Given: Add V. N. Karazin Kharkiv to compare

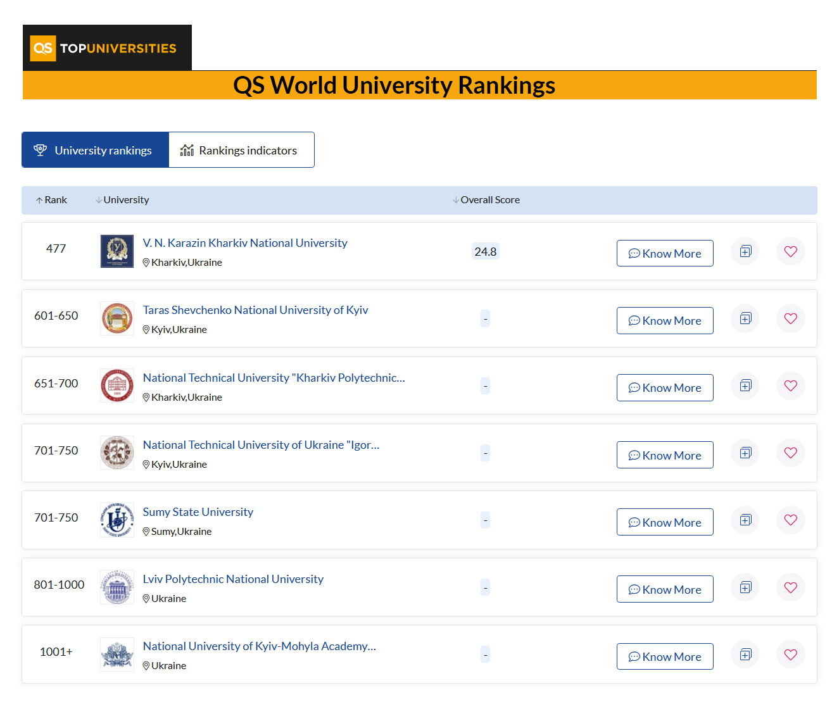Looking at the screenshot, I should [x=745, y=251].
